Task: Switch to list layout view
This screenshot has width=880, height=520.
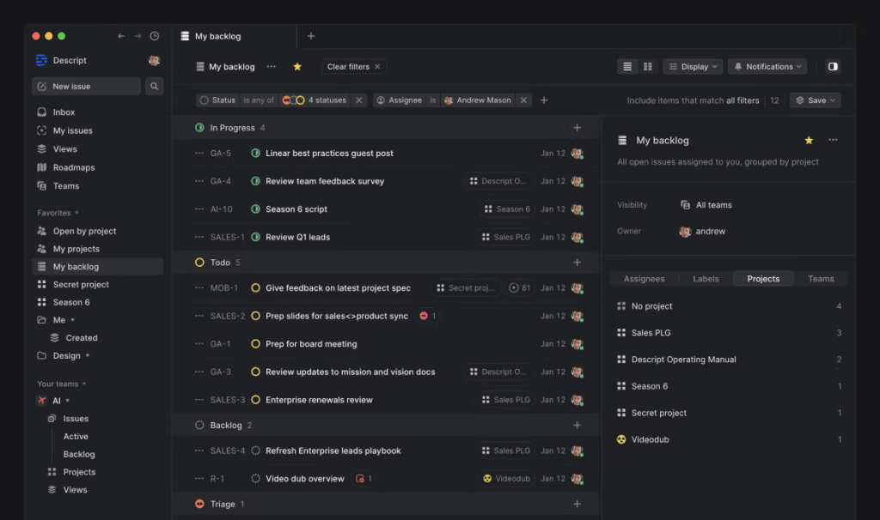Action: point(627,67)
